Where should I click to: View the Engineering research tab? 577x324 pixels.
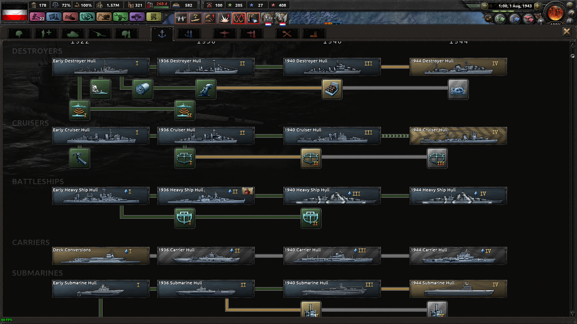tap(287, 34)
